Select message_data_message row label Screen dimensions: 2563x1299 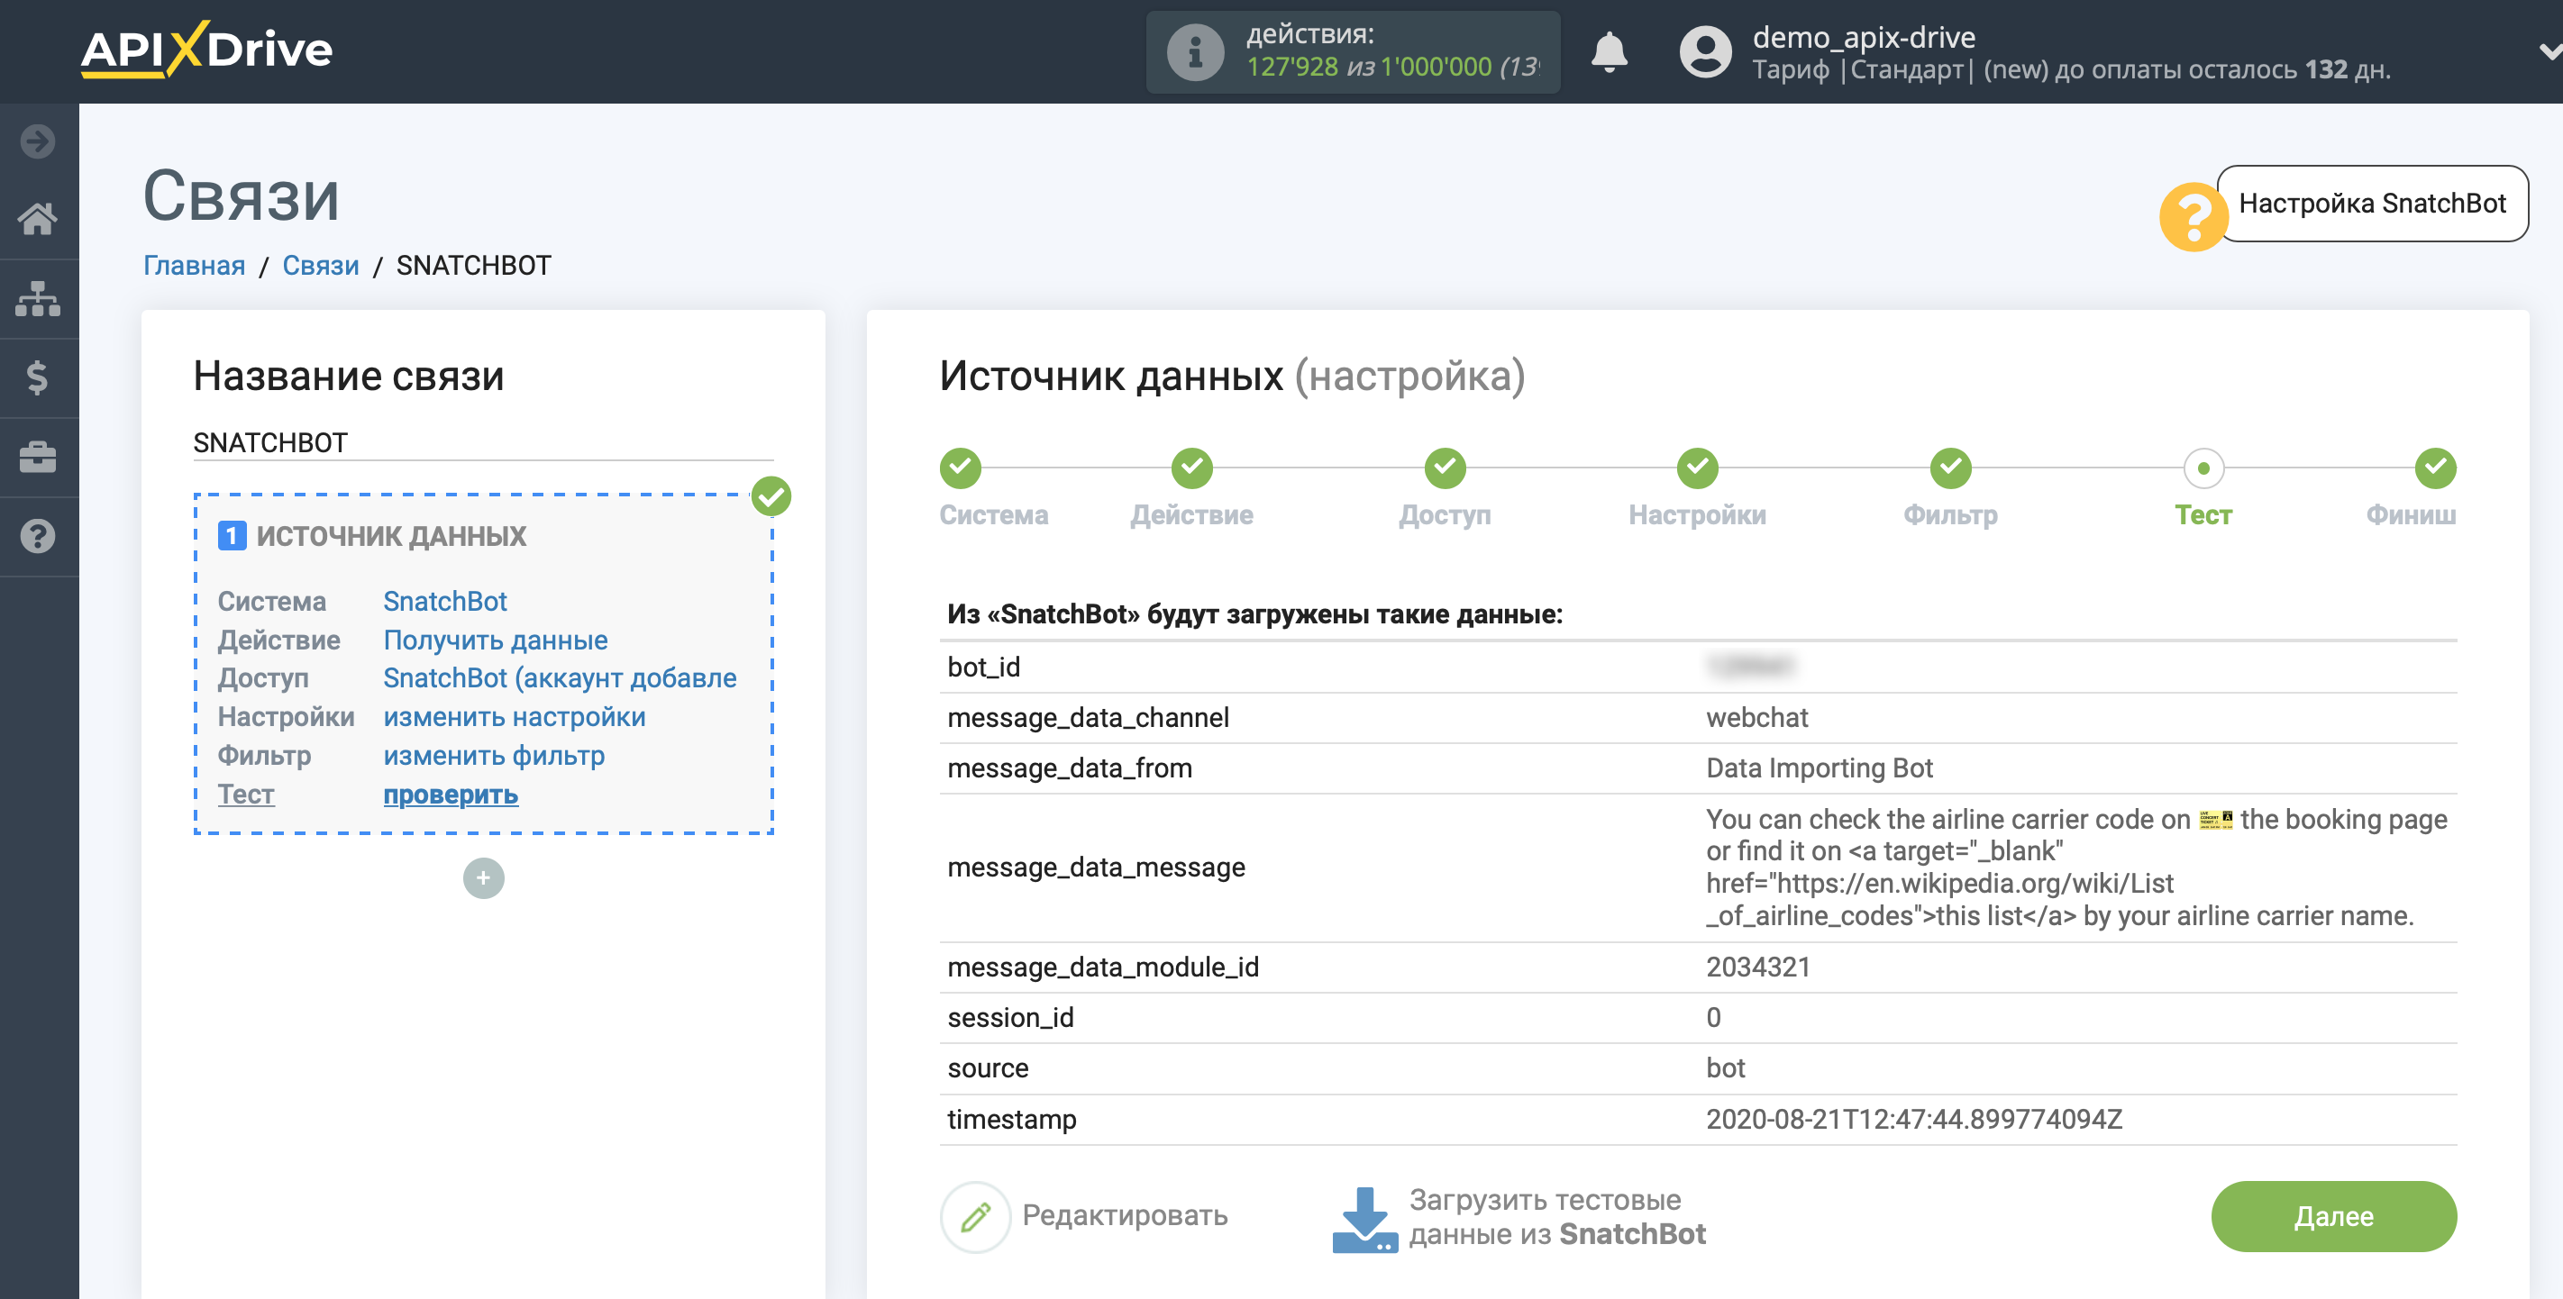tap(1096, 868)
